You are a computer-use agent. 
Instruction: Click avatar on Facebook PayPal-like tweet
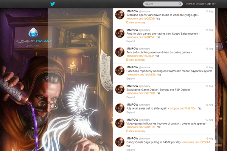(120, 71)
